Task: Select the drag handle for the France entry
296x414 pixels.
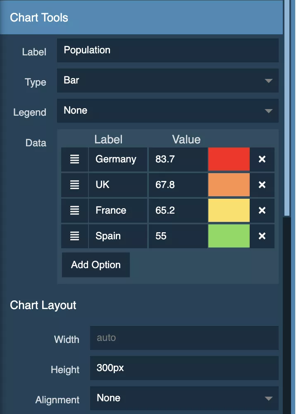Action: pyautogui.click(x=74, y=210)
